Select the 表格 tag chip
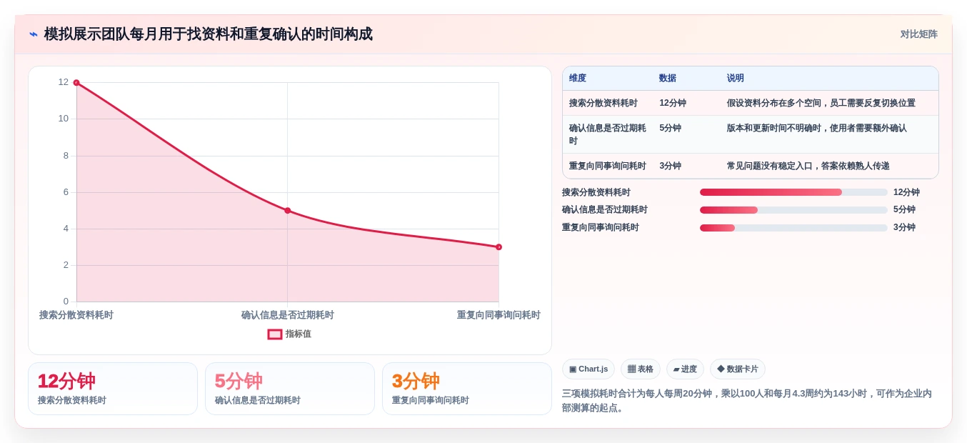 pos(641,369)
